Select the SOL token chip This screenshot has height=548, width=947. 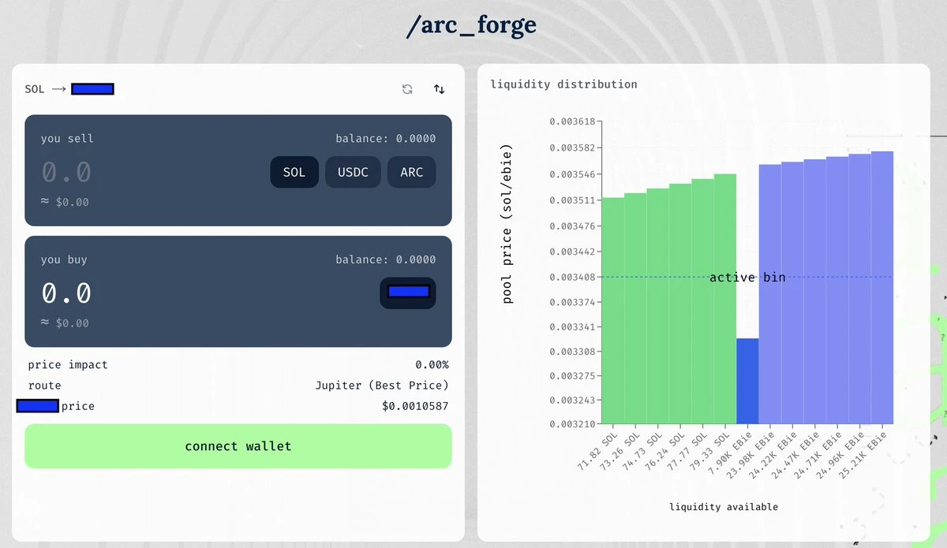click(x=294, y=171)
